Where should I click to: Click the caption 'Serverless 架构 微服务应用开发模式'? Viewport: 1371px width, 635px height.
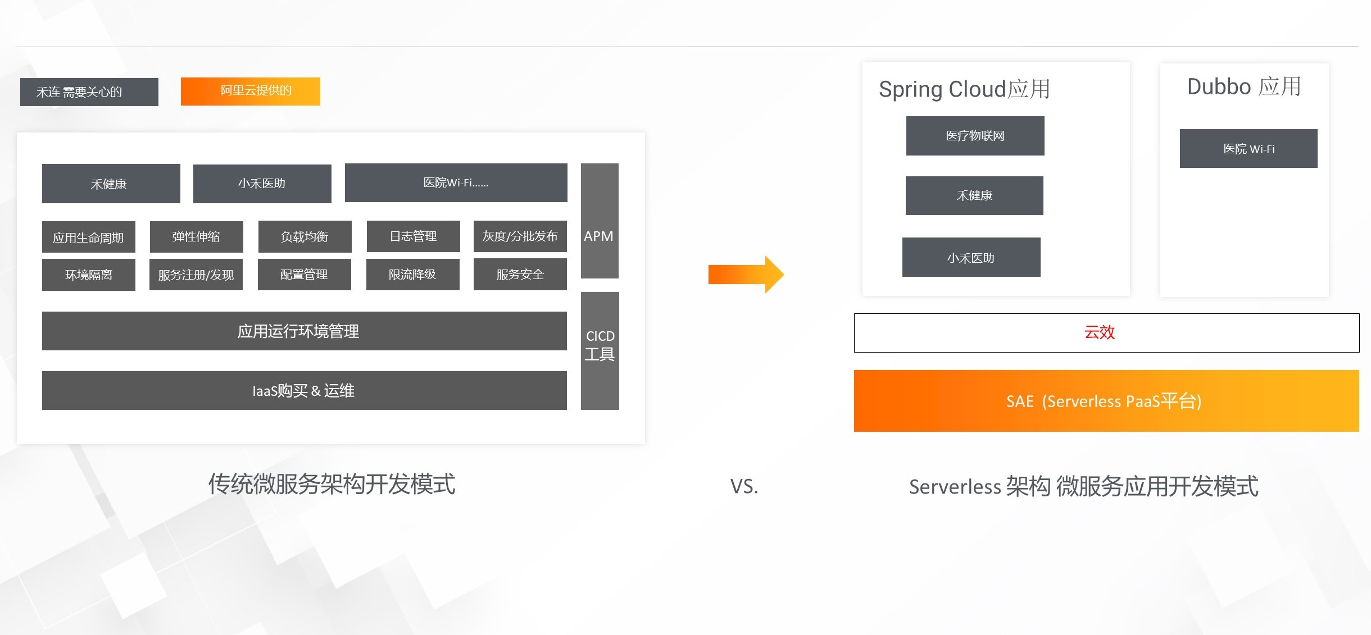click(1083, 486)
